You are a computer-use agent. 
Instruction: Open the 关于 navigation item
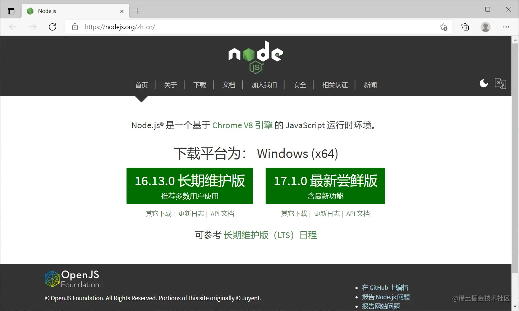(170, 85)
